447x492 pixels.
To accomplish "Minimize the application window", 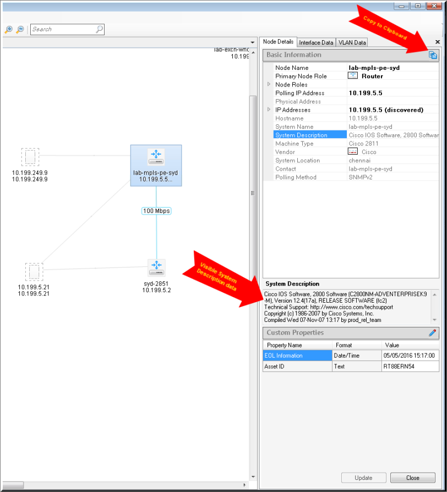I will [401, 6].
